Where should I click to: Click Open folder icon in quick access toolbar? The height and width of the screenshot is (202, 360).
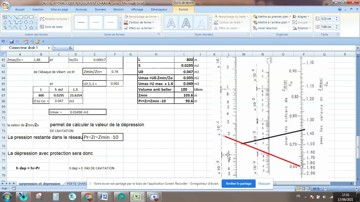pyautogui.click(x=37, y=42)
